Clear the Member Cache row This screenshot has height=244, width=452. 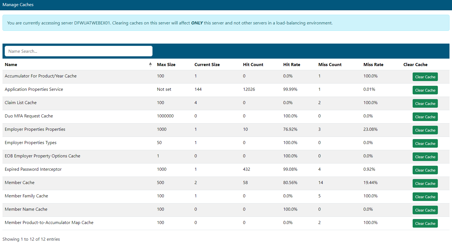(425, 183)
